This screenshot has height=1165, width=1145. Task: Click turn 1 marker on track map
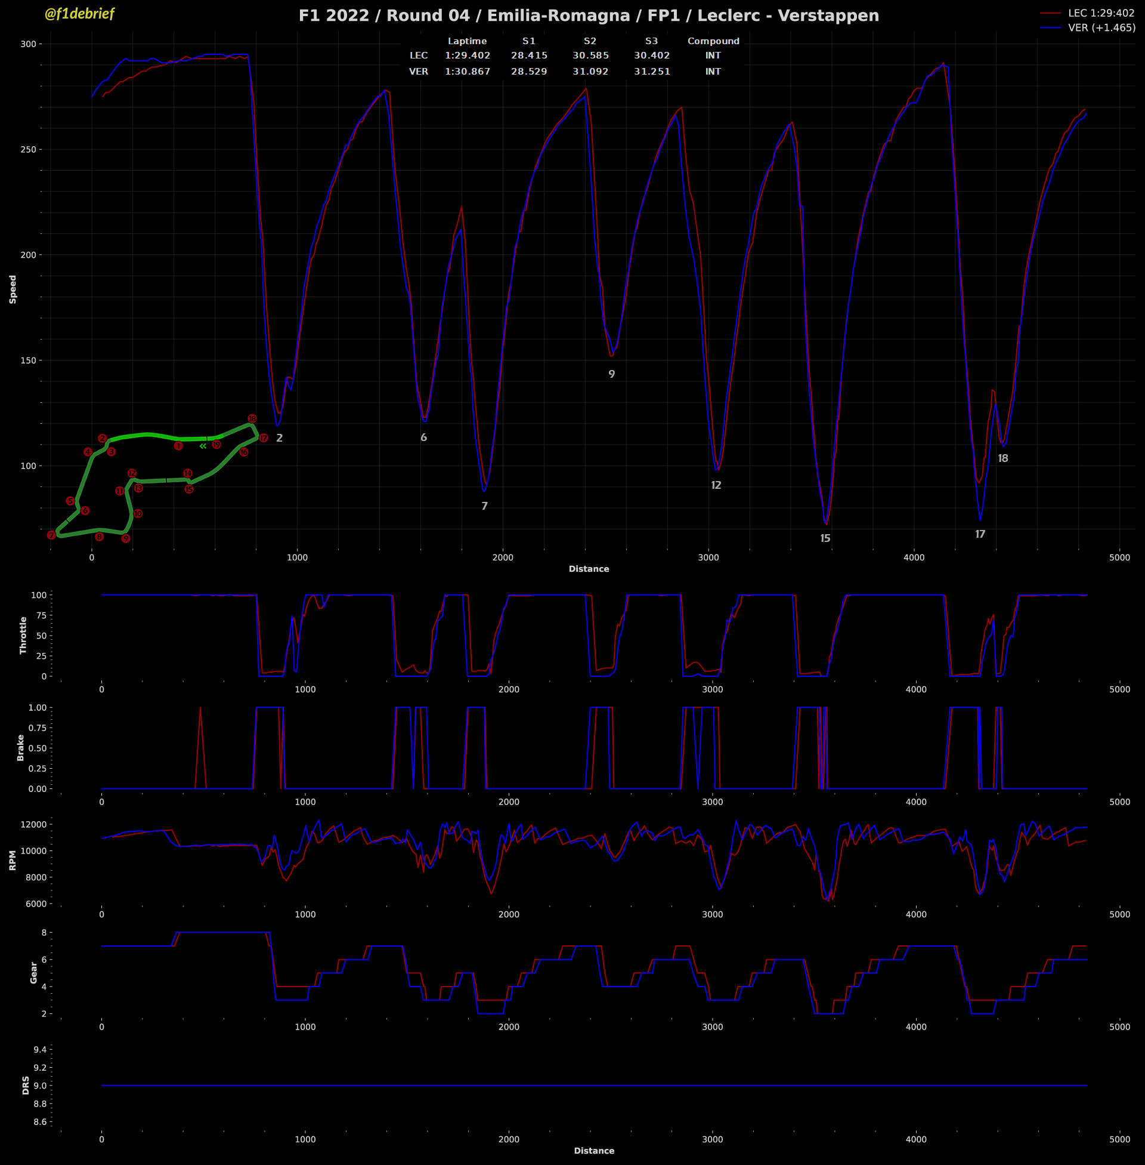point(178,446)
